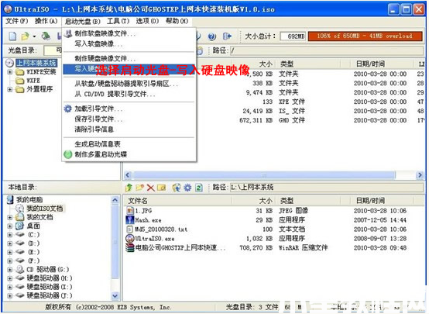Expand the 硬盘驱动器(J:) node
This screenshot has width=429, height=314.
[10, 296]
